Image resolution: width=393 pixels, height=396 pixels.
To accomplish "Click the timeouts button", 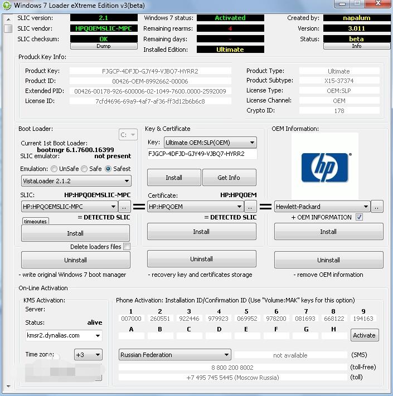I will click(x=35, y=221).
